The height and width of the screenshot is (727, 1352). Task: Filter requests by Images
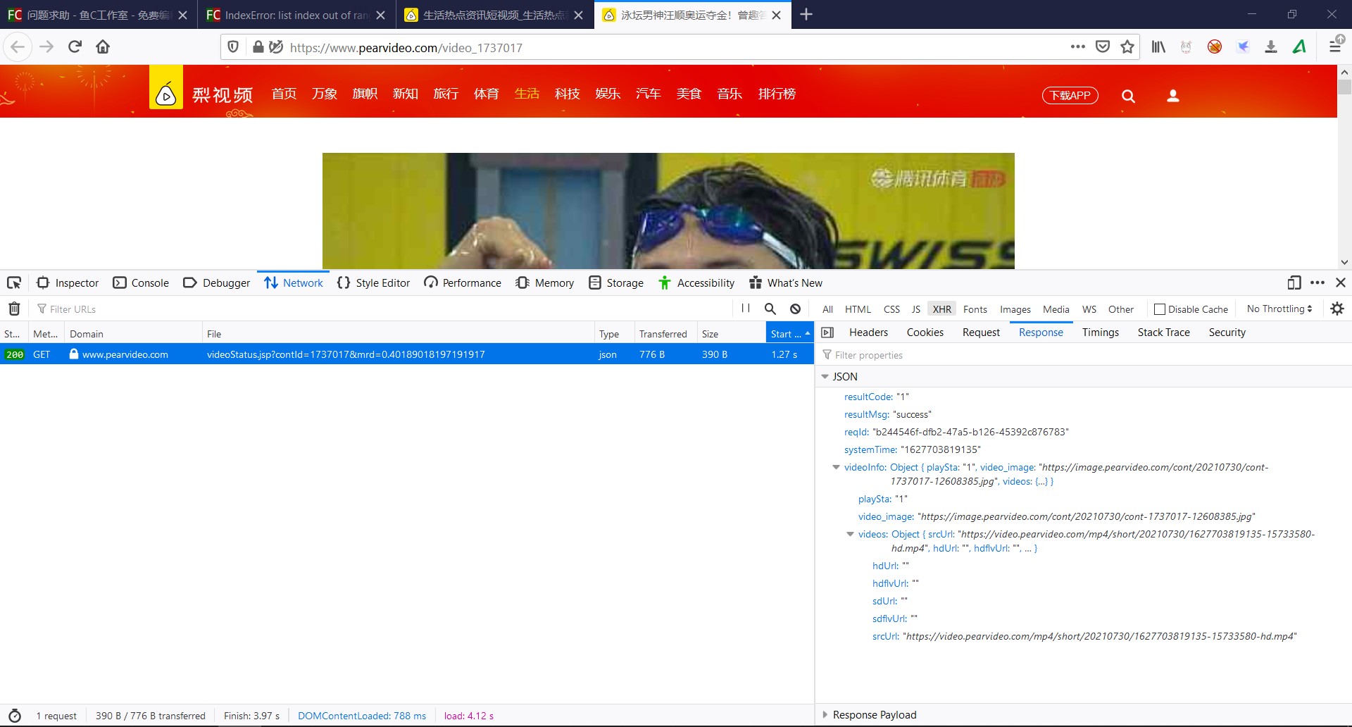point(1015,309)
